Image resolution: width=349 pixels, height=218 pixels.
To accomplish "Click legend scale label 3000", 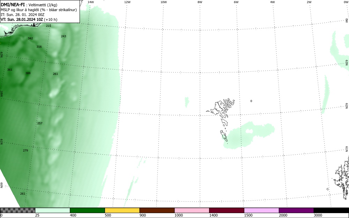I will click(318, 215).
